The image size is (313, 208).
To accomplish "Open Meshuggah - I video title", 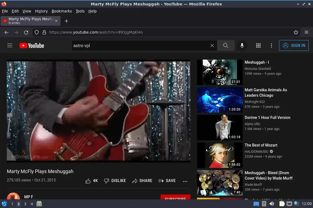I will (257, 62).
